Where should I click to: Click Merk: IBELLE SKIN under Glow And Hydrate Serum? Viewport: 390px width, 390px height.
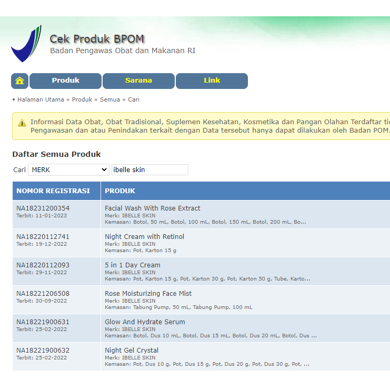pyautogui.click(x=130, y=329)
